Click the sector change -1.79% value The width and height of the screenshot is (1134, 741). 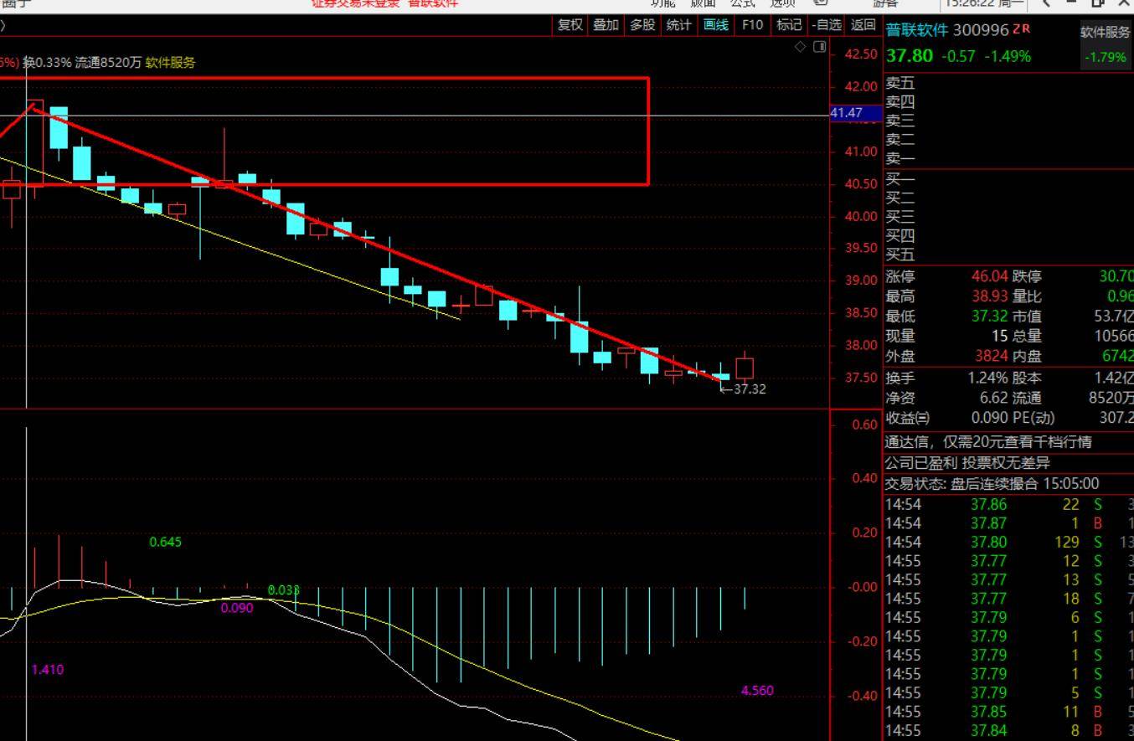[1106, 58]
